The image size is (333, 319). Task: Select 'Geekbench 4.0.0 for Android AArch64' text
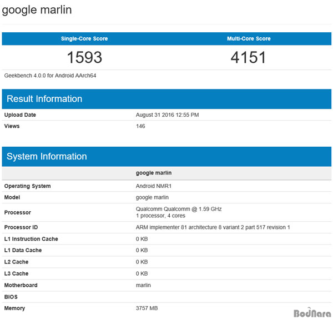pos(50,76)
